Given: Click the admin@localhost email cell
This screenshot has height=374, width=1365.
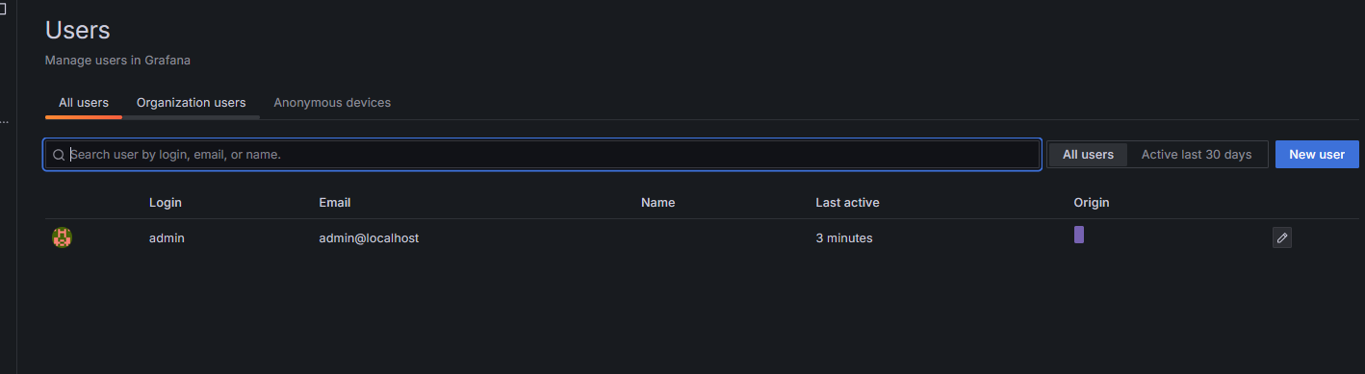Looking at the screenshot, I should coord(369,237).
